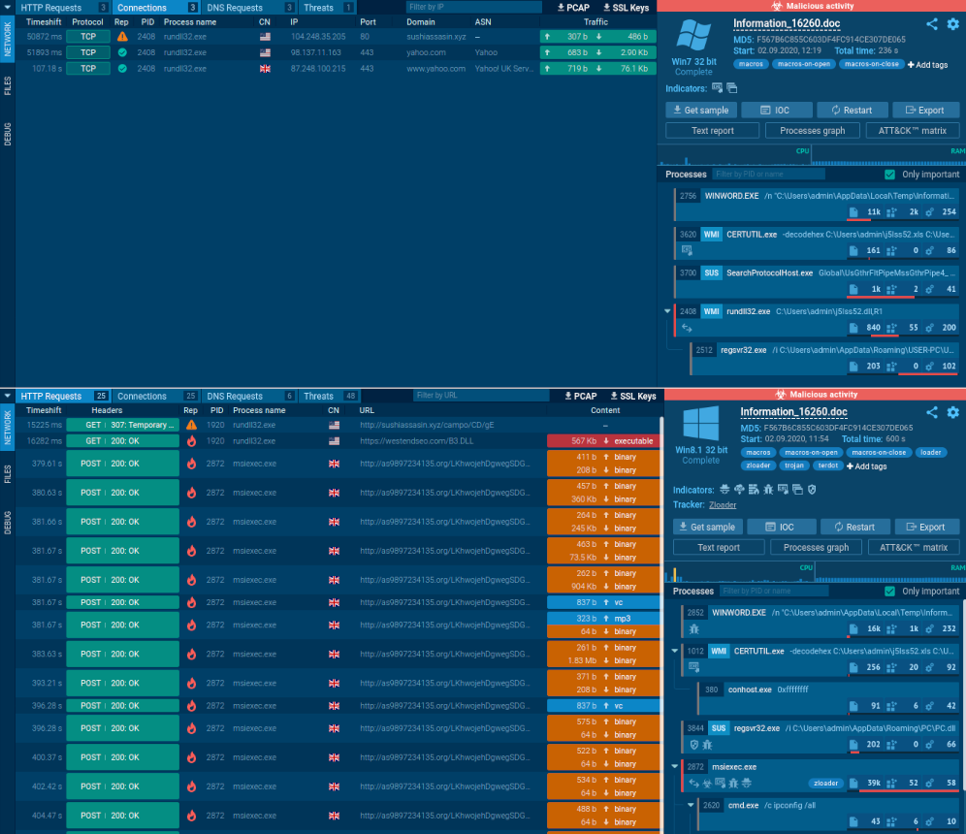
Task: Click the WMI badge on CERTUTIL.exe process 1012
Action: pos(719,651)
